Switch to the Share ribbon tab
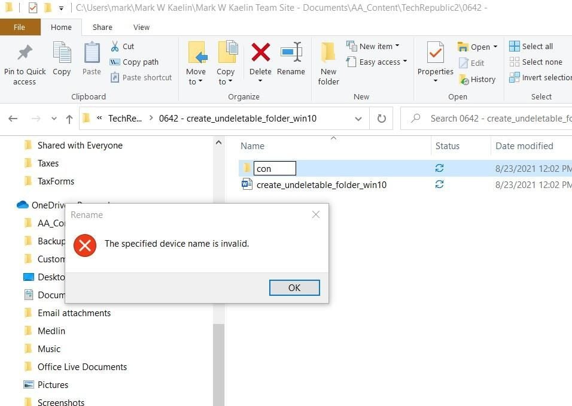This screenshot has width=572, height=406. 102,28
